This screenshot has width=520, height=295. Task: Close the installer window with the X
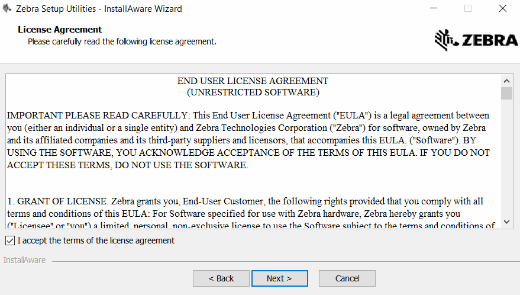pos(502,9)
